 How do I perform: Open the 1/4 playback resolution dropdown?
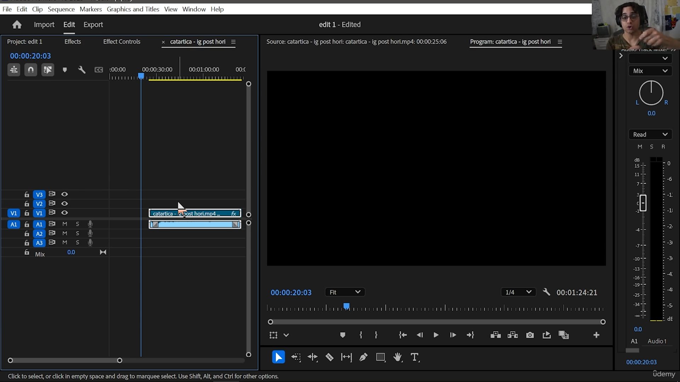(x=518, y=292)
